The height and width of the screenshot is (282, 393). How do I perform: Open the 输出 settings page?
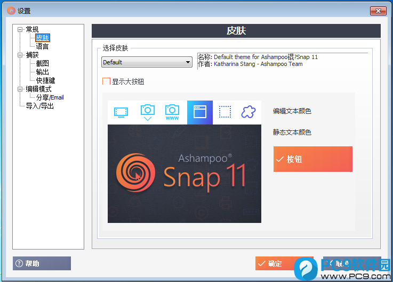[42, 72]
